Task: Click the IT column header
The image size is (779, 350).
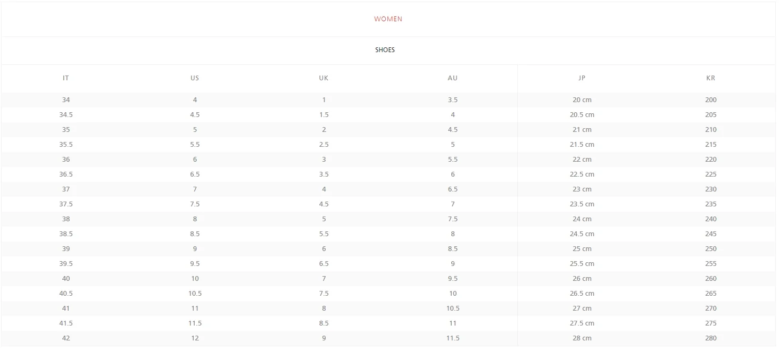Action: click(x=66, y=78)
